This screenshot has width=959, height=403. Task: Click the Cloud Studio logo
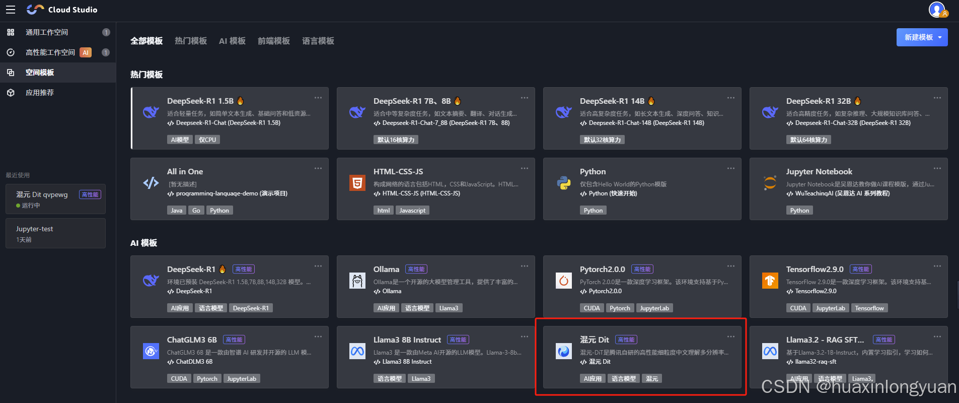coord(62,10)
